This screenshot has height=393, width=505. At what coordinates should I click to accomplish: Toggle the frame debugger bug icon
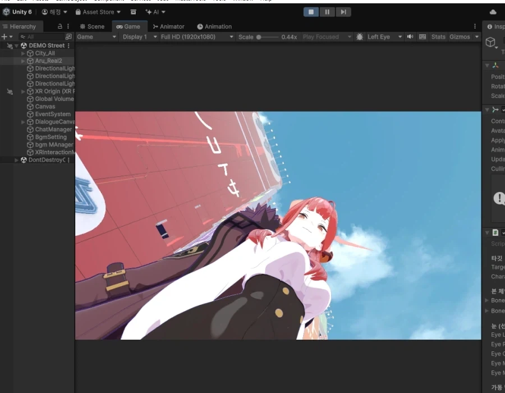click(x=360, y=37)
